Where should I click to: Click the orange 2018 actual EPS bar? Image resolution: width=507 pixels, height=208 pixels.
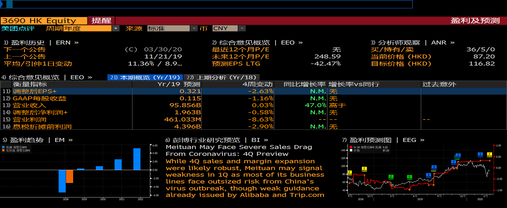69,176
